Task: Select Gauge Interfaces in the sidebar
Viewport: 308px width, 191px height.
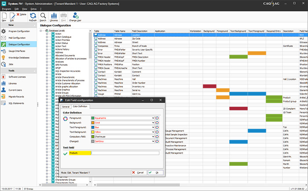Action: coord(18,51)
